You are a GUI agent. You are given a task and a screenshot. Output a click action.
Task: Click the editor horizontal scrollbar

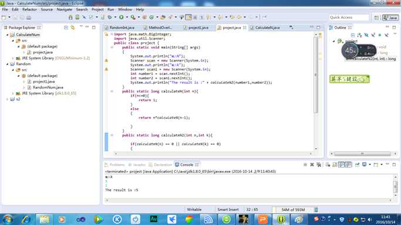click(x=213, y=154)
